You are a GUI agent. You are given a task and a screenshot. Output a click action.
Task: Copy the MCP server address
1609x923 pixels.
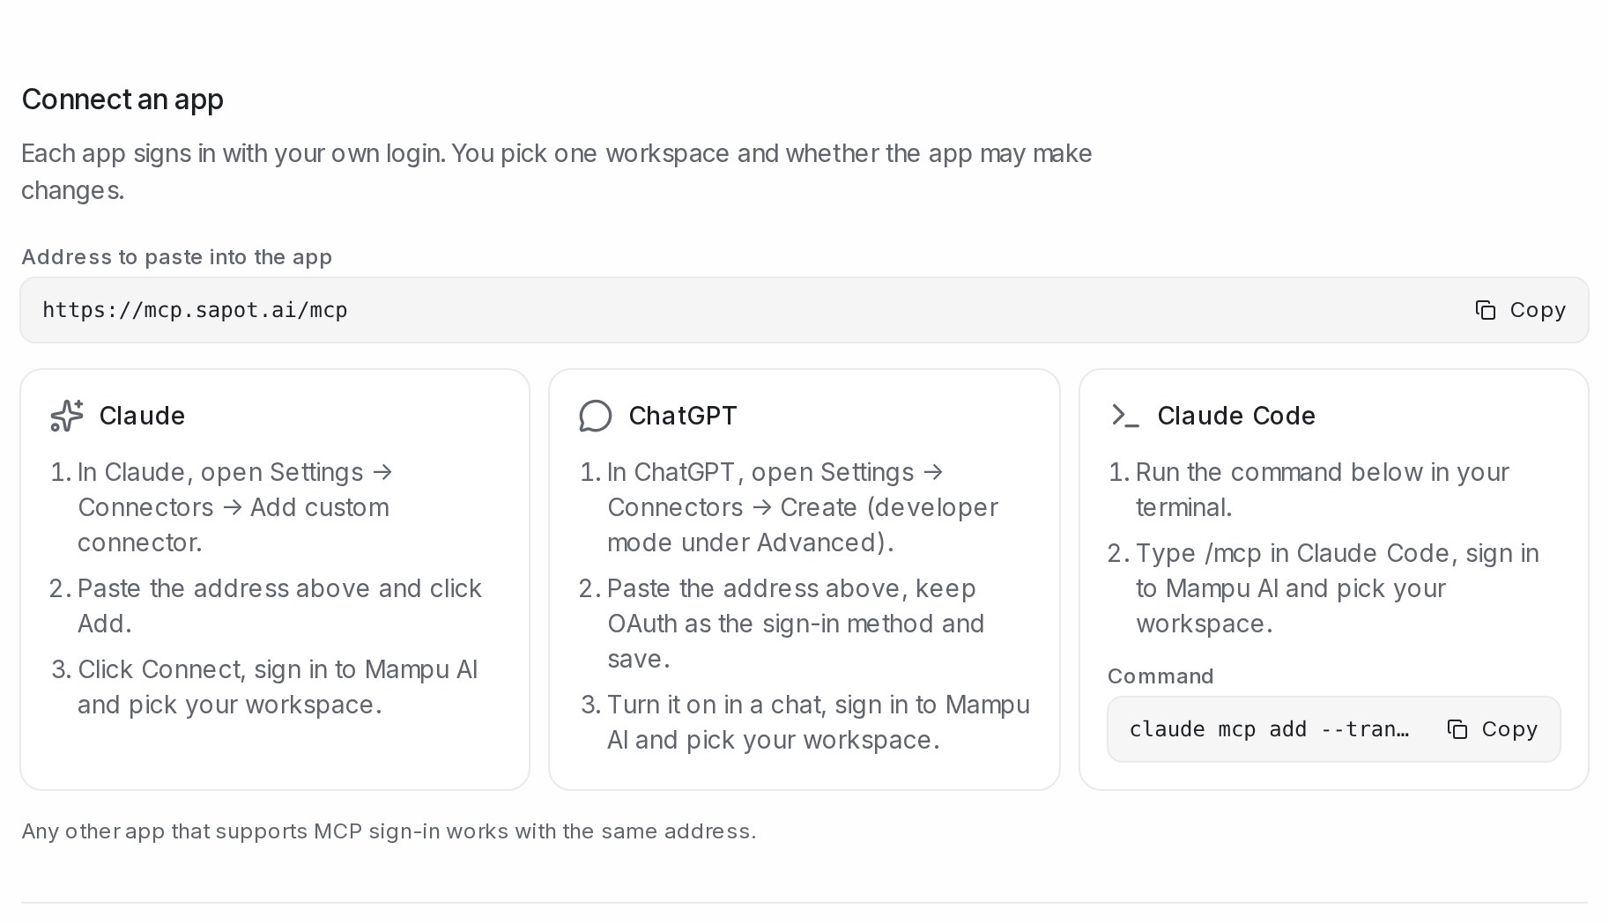coord(1520,310)
